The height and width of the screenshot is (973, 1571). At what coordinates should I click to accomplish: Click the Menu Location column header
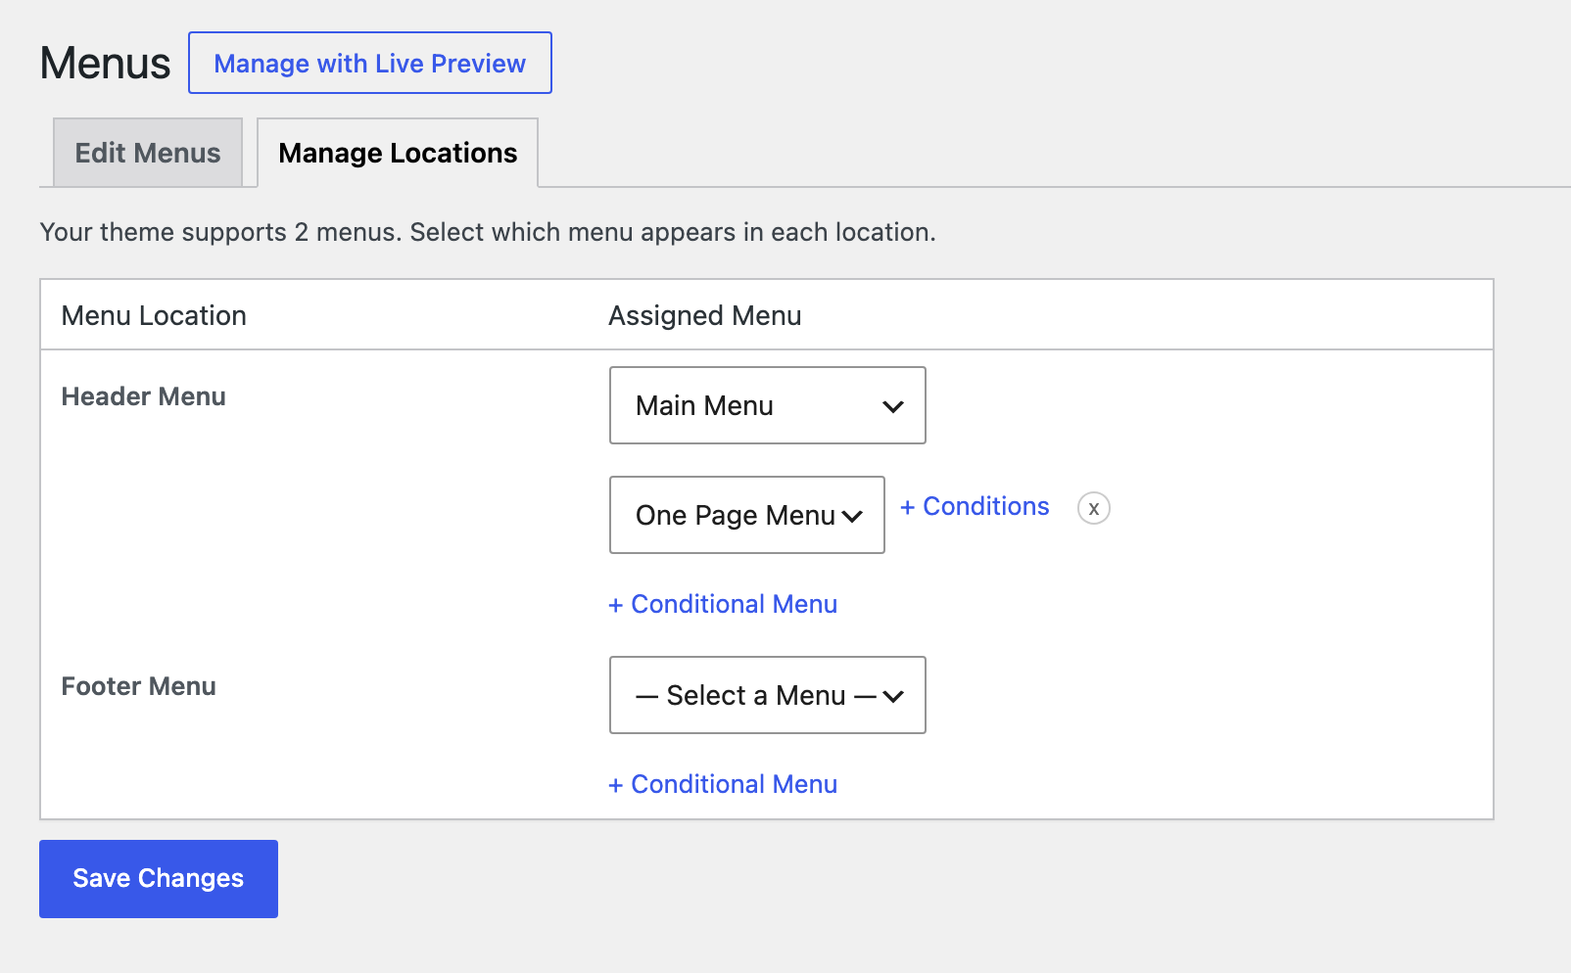tap(154, 315)
